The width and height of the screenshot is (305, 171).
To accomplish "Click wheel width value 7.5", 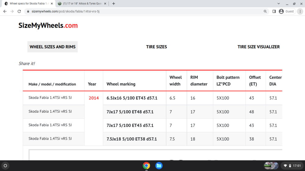I will coord(172,139).
